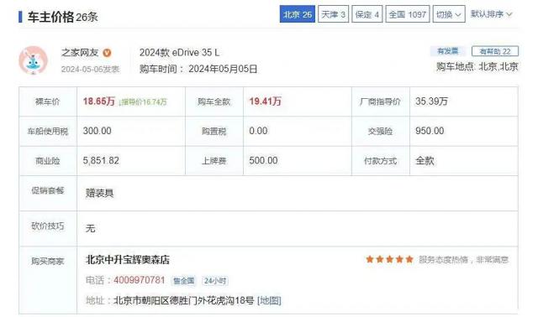Expand the 默认排序 sort dropdown
The width and height of the screenshot is (538, 317).
[491, 14]
